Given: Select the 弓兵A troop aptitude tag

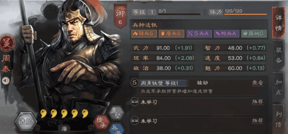Looking at the screenshot, I should click(x=199, y=34).
